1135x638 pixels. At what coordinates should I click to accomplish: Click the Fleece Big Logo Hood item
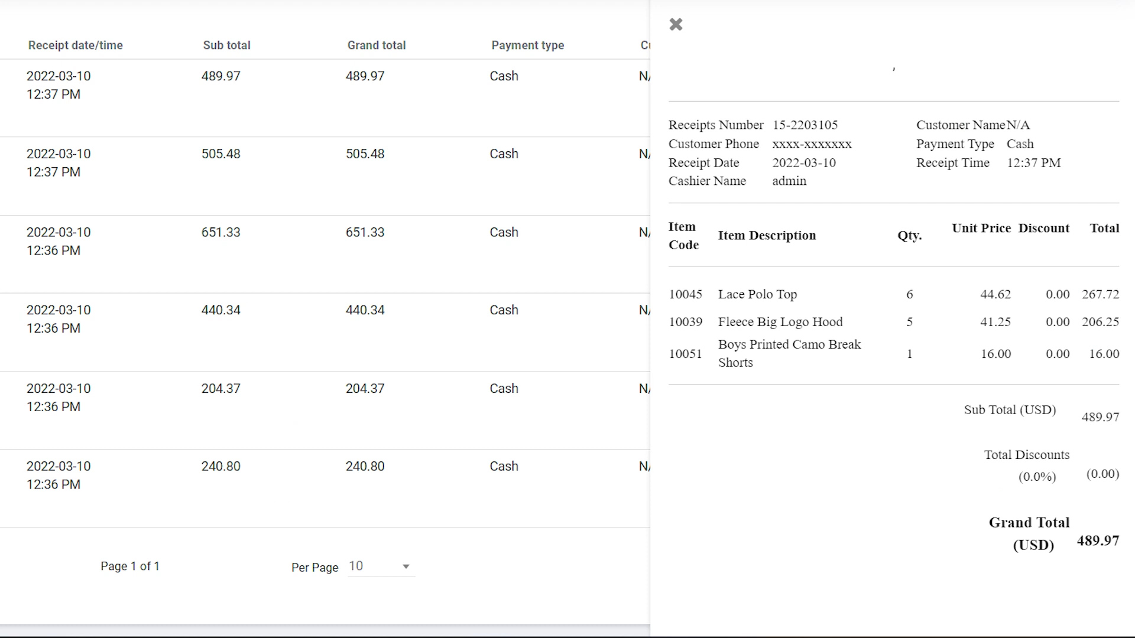click(x=780, y=322)
